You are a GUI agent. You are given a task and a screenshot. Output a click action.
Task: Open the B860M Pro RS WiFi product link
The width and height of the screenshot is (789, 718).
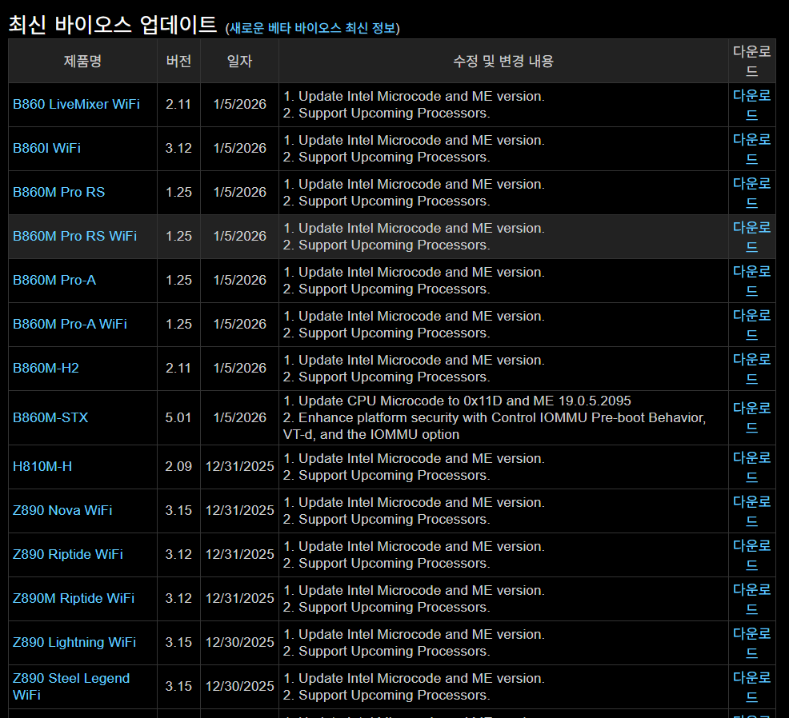(x=74, y=237)
